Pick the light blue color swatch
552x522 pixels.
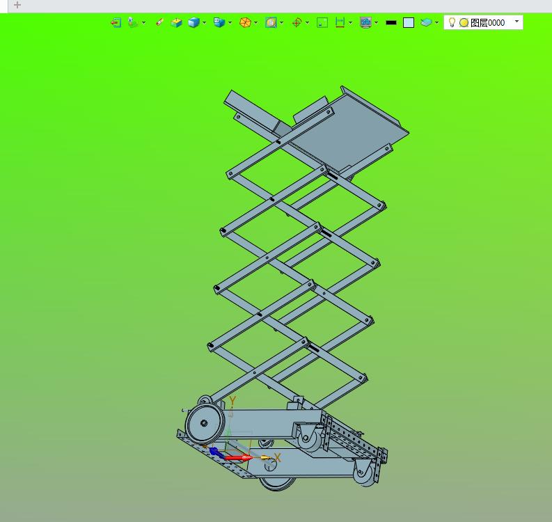coord(409,22)
